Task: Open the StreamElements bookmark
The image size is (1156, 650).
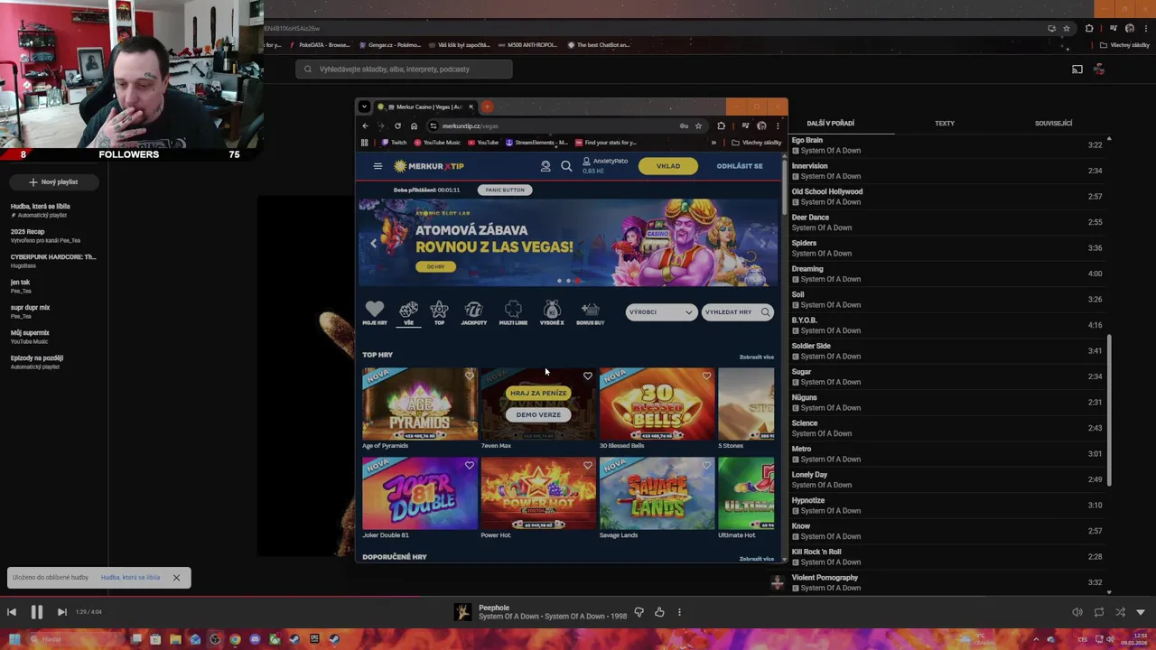Action: [536, 143]
